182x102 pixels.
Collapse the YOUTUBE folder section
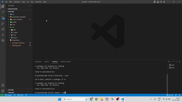pyautogui.click(x=19, y=12)
